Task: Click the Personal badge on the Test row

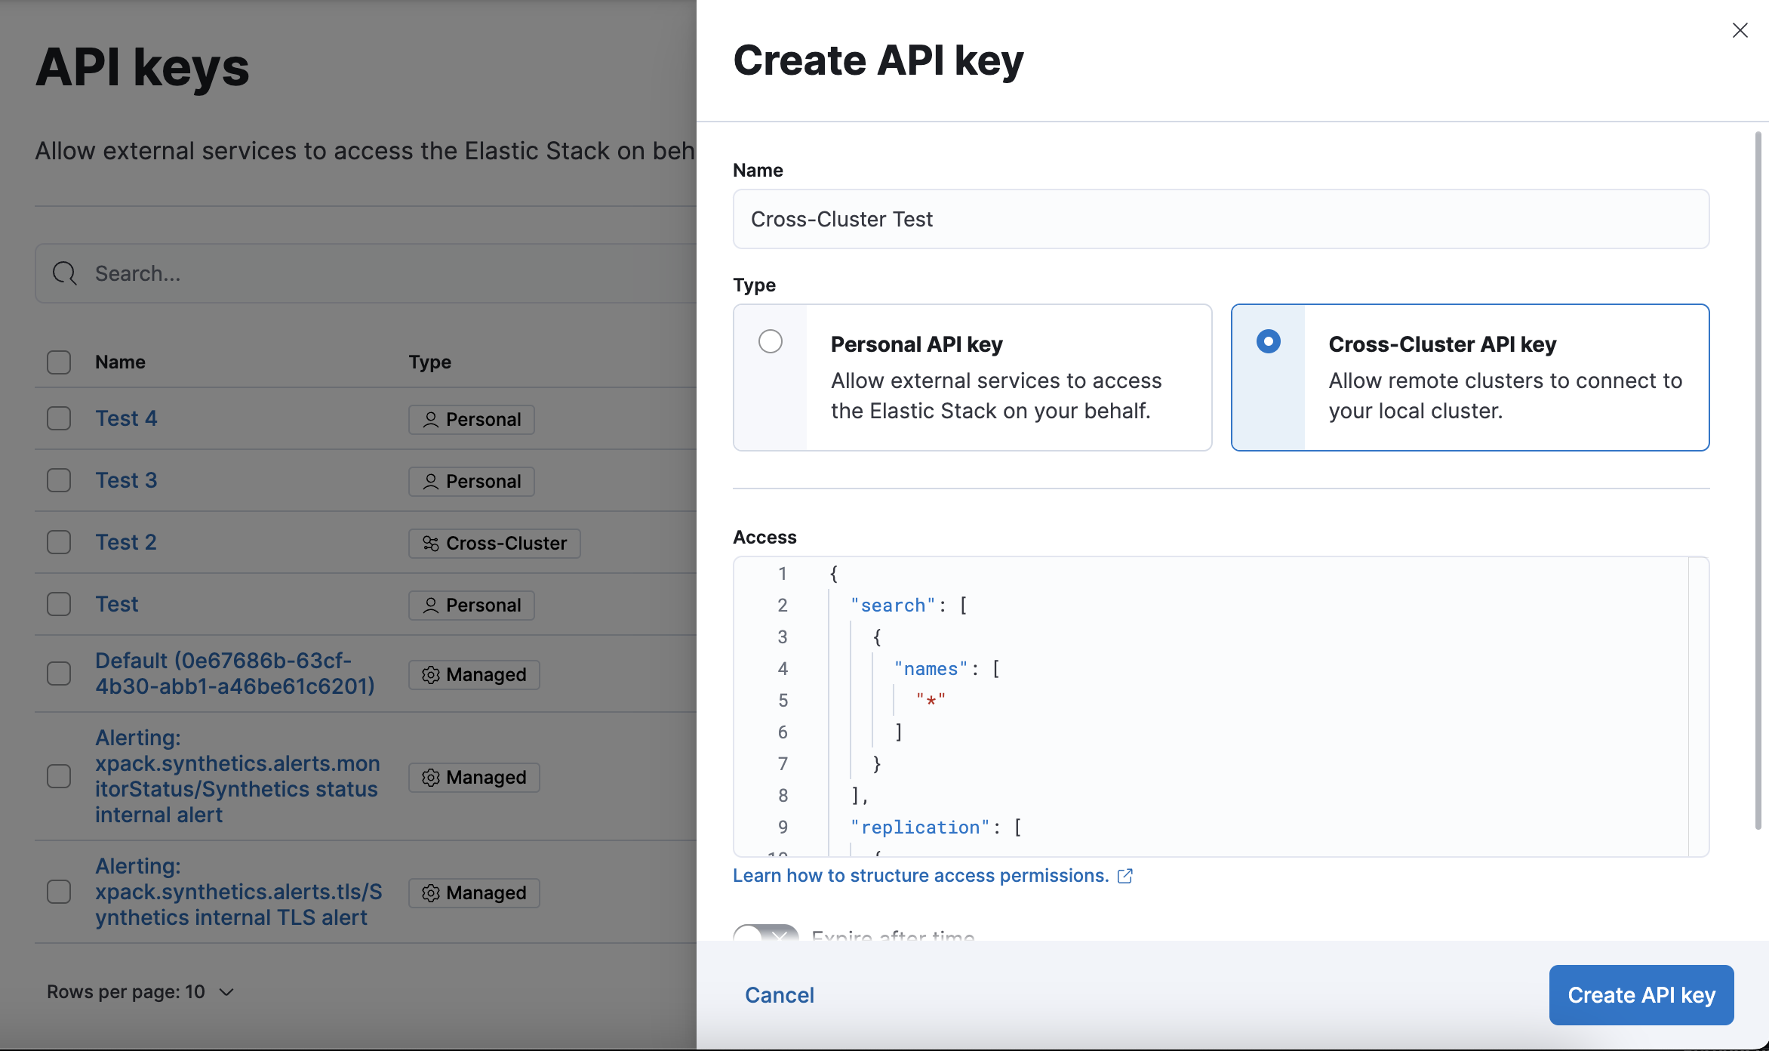Action: tap(470, 605)
